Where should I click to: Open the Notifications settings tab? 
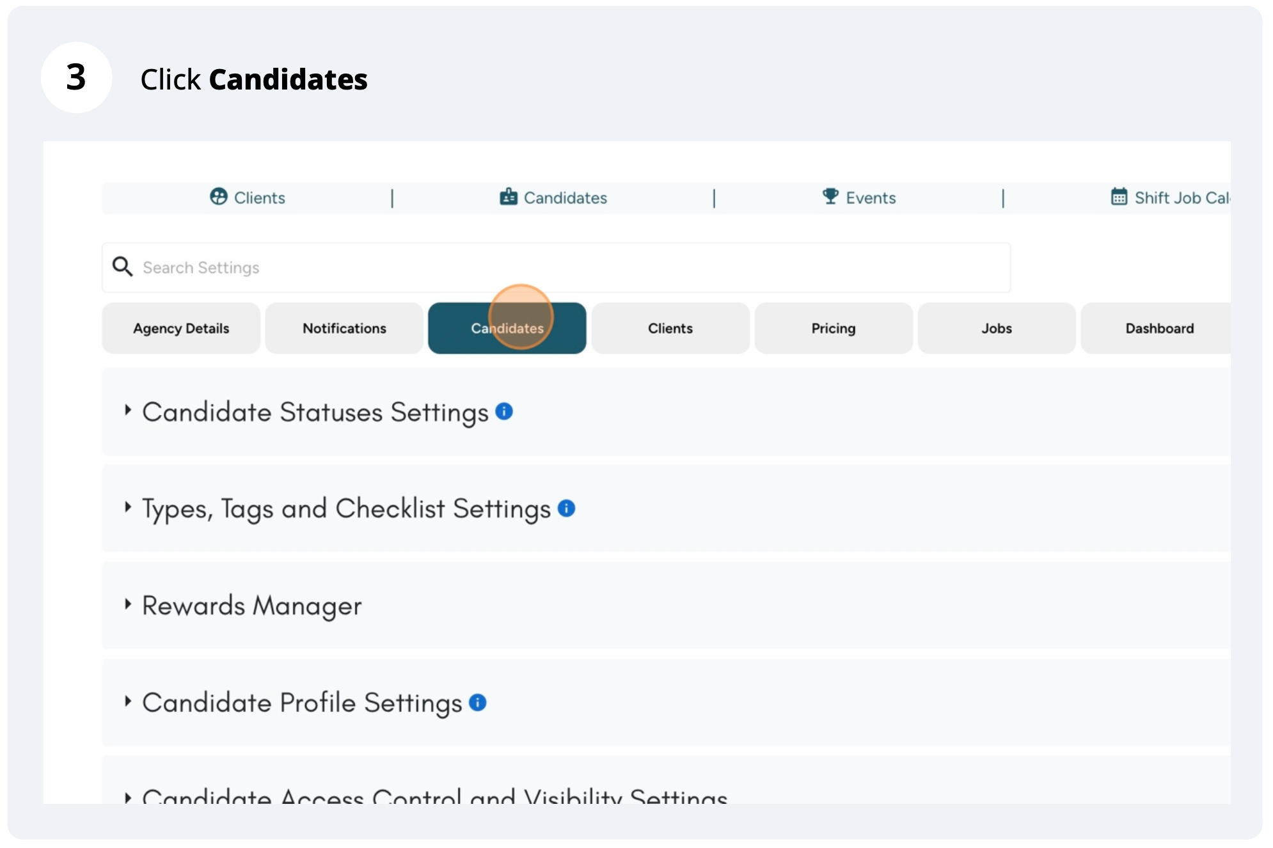pos(344,328)
